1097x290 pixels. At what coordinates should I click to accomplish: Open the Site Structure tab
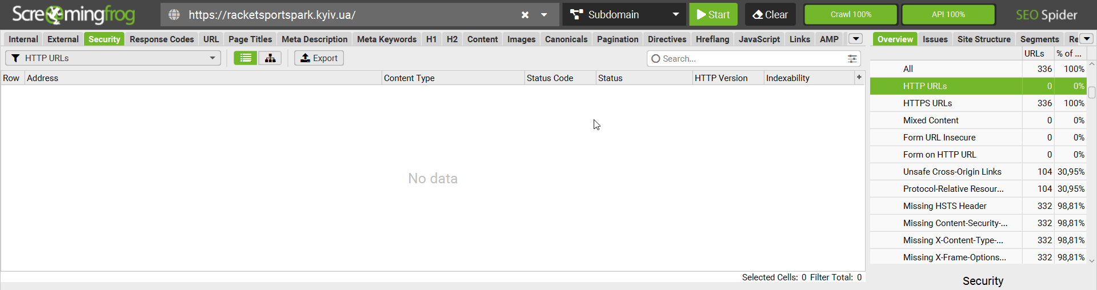point(984,39)
